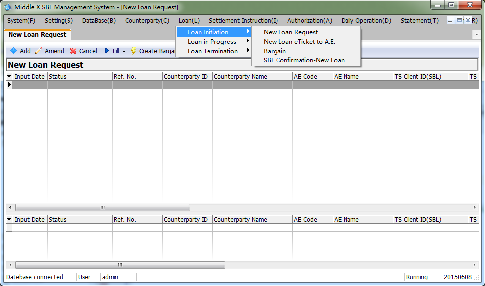485x286 pixels.
Task: Open the Daily Operation(D) menu
Action: 366,21
